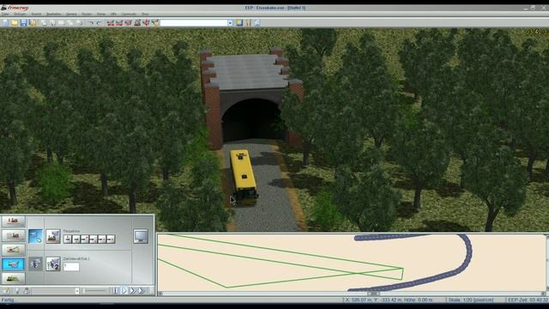Image resolution: width=549 pixels, height=309 pixels.
Task: Toggle the blue camera-with-mouse button
Action: point(35,236)
